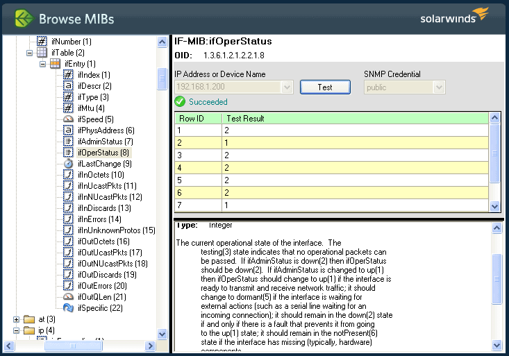Screen dimensions: 509x356
Task: Click the ip (4) folder icon
Action: [29, 330]
